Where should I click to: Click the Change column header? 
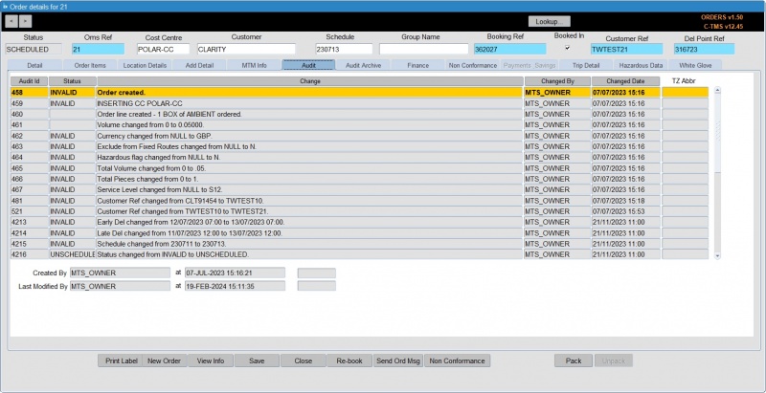coord(310,81)
